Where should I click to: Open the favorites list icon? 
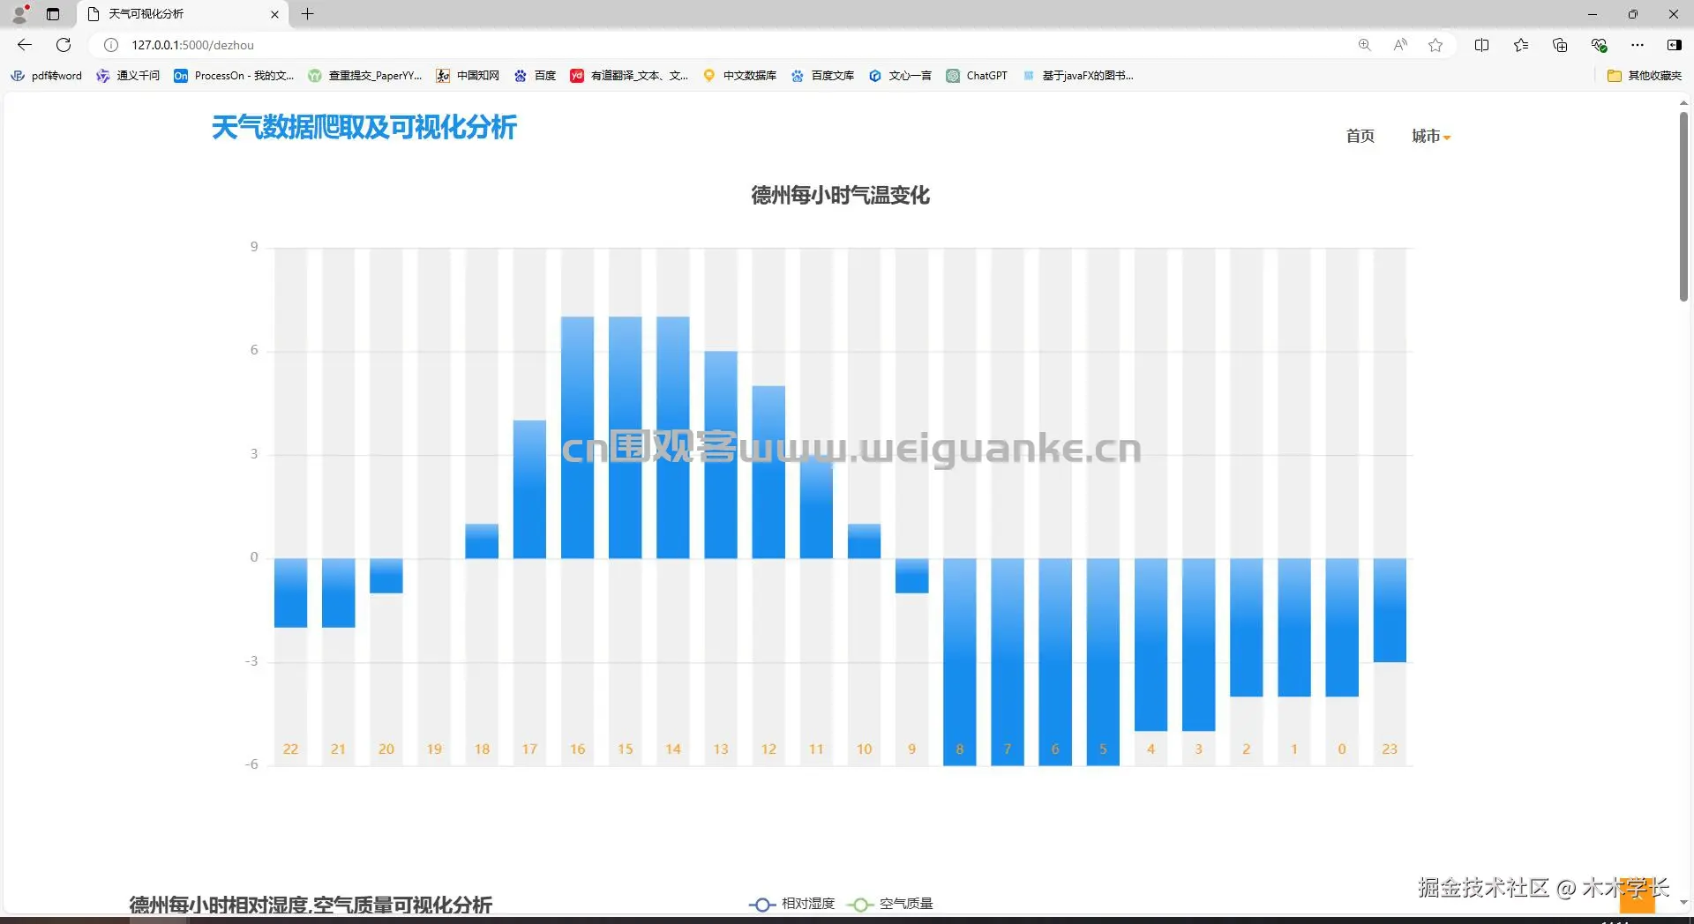pyautogui.click(x=1521, y=45)
